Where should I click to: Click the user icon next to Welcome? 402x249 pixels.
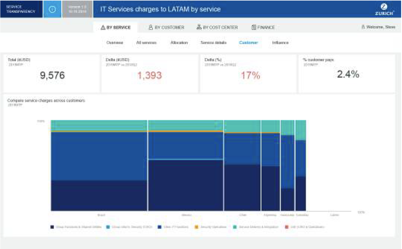point(363,27)
